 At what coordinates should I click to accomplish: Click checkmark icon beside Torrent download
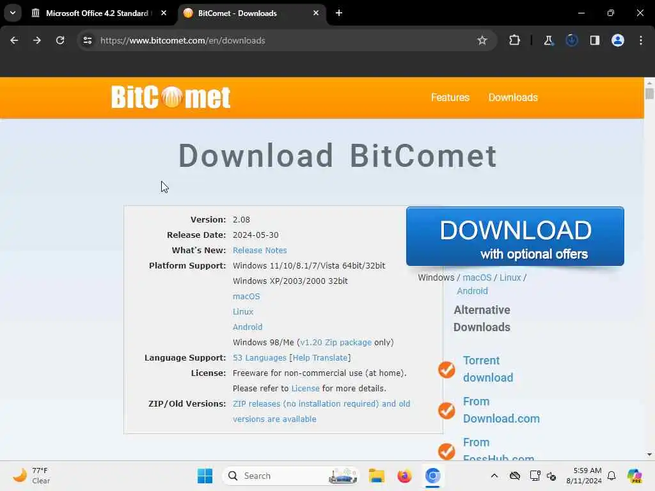pyautogui.click(x=446, y=370)
